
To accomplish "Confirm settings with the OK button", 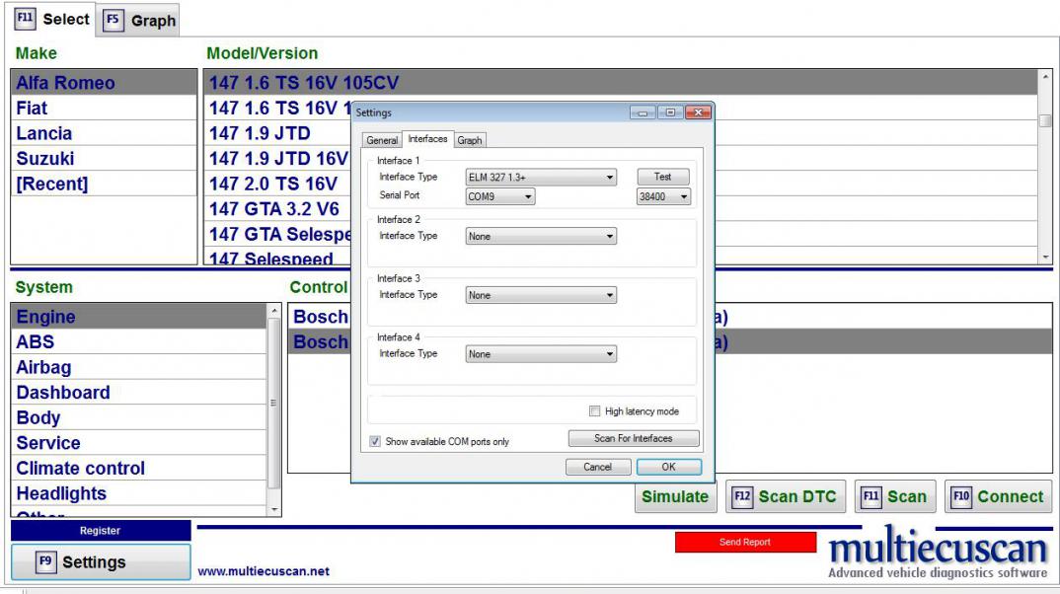I will point(668,467).
